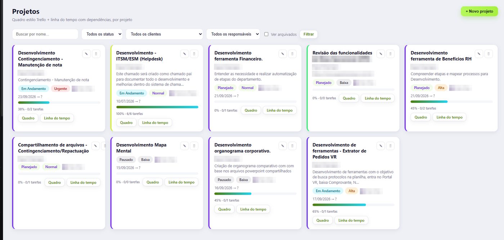
Task: Open the Todos os clientes dropdown
Action: 165,34
